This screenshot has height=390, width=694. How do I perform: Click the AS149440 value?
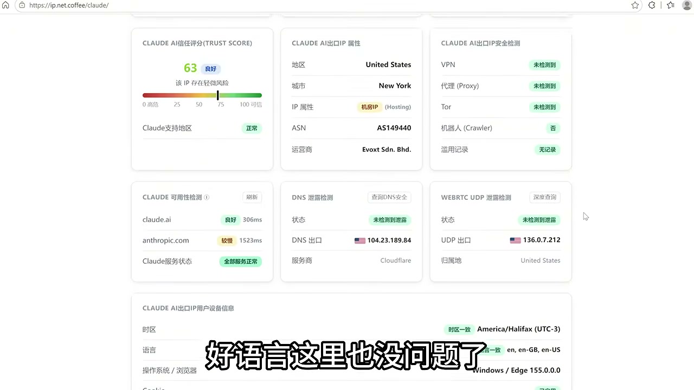pos(394,128)
